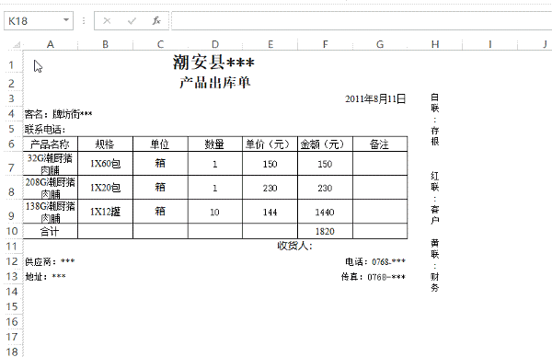The width and height of the screenshot is (552, 357).
Task: Click the title cell 潮安县***
Action: click(213, 63)
